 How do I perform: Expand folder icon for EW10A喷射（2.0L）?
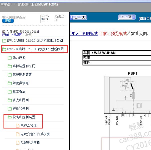(x=4, y=41)
